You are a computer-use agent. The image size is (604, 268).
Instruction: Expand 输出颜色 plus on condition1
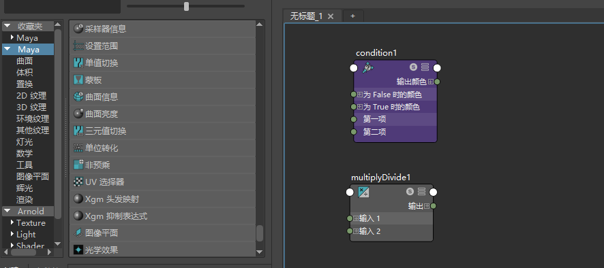click(431, 82)
